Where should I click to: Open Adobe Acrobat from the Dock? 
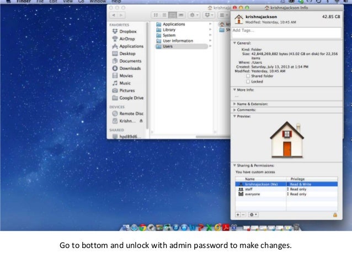[226, 228]
